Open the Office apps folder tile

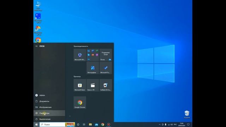(93, 55)
